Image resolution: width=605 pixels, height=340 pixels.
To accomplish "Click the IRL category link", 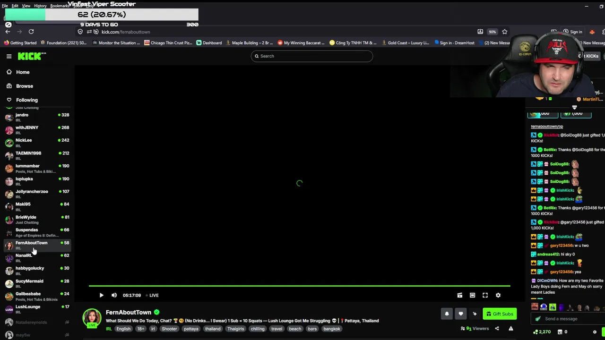I will (x=109, y=329).
